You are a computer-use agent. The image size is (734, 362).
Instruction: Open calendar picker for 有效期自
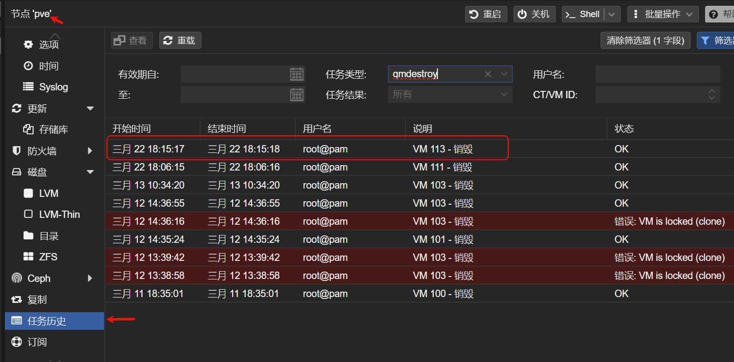tap(297, 74)
